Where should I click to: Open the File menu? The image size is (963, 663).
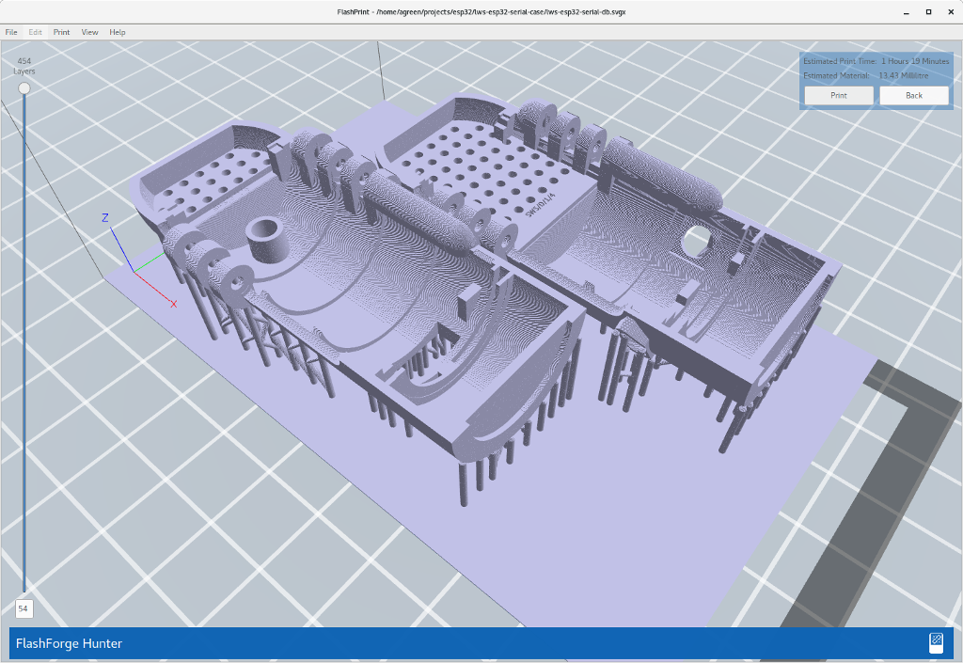[x=11, y=32]
